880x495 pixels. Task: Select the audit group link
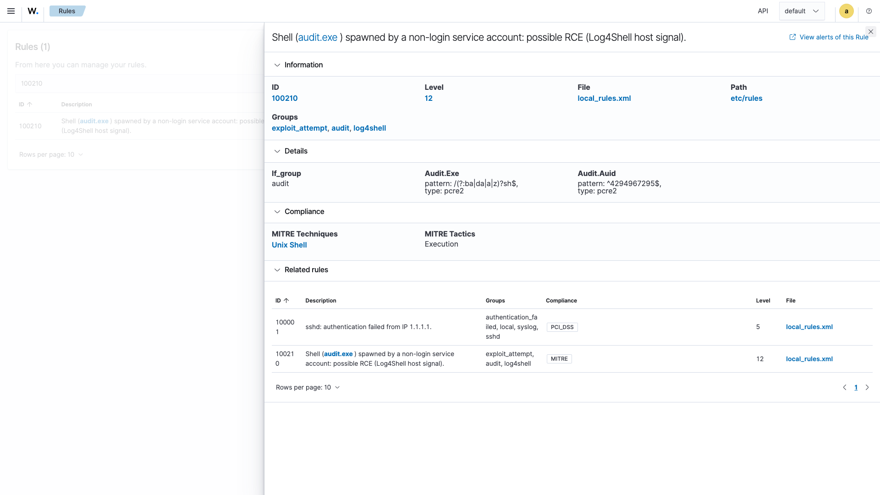coord(340,128)
